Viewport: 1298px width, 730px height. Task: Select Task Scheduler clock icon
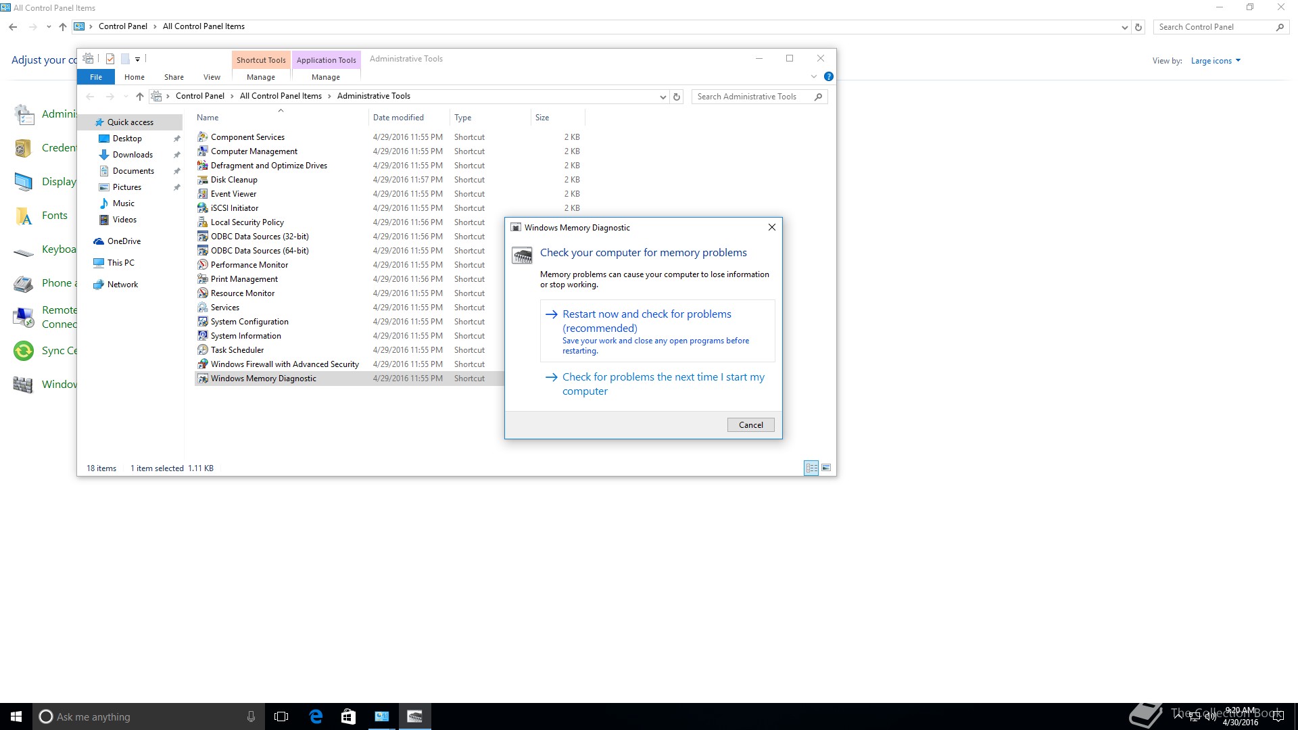[x=202, y=350]
